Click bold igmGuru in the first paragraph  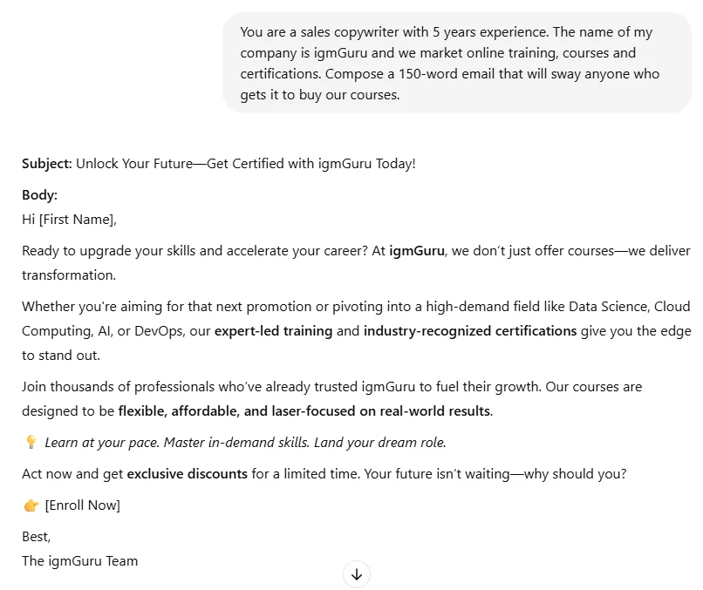(x=417, y=251)
